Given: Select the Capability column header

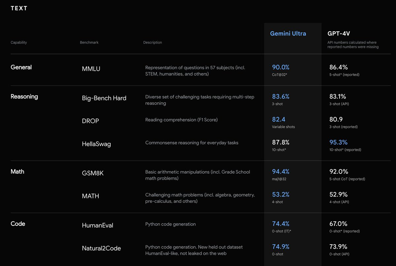Looking at the screenshot, I should [19, 42].
